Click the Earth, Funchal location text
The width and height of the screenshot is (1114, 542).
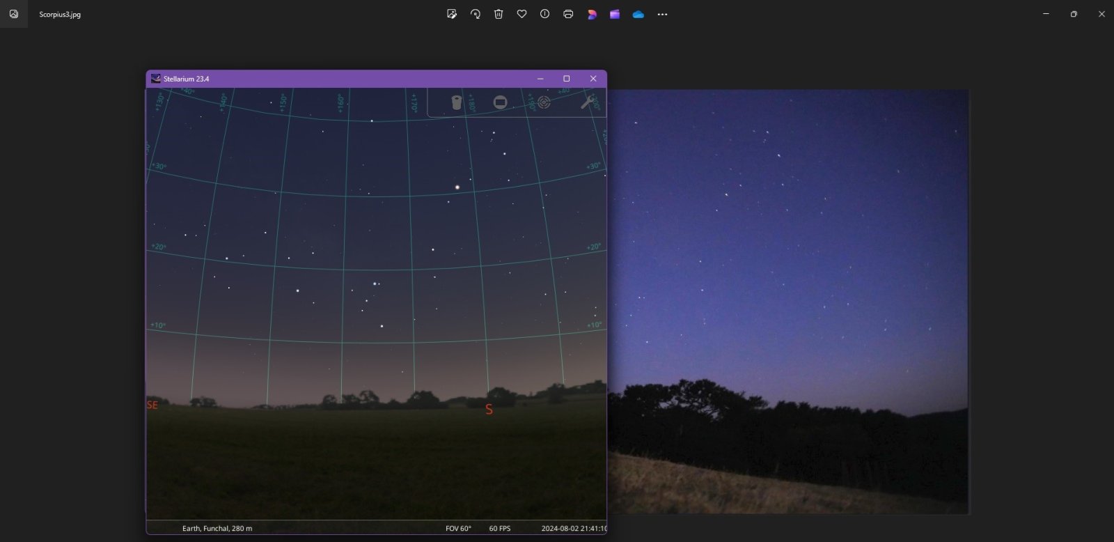click(217, 528)
